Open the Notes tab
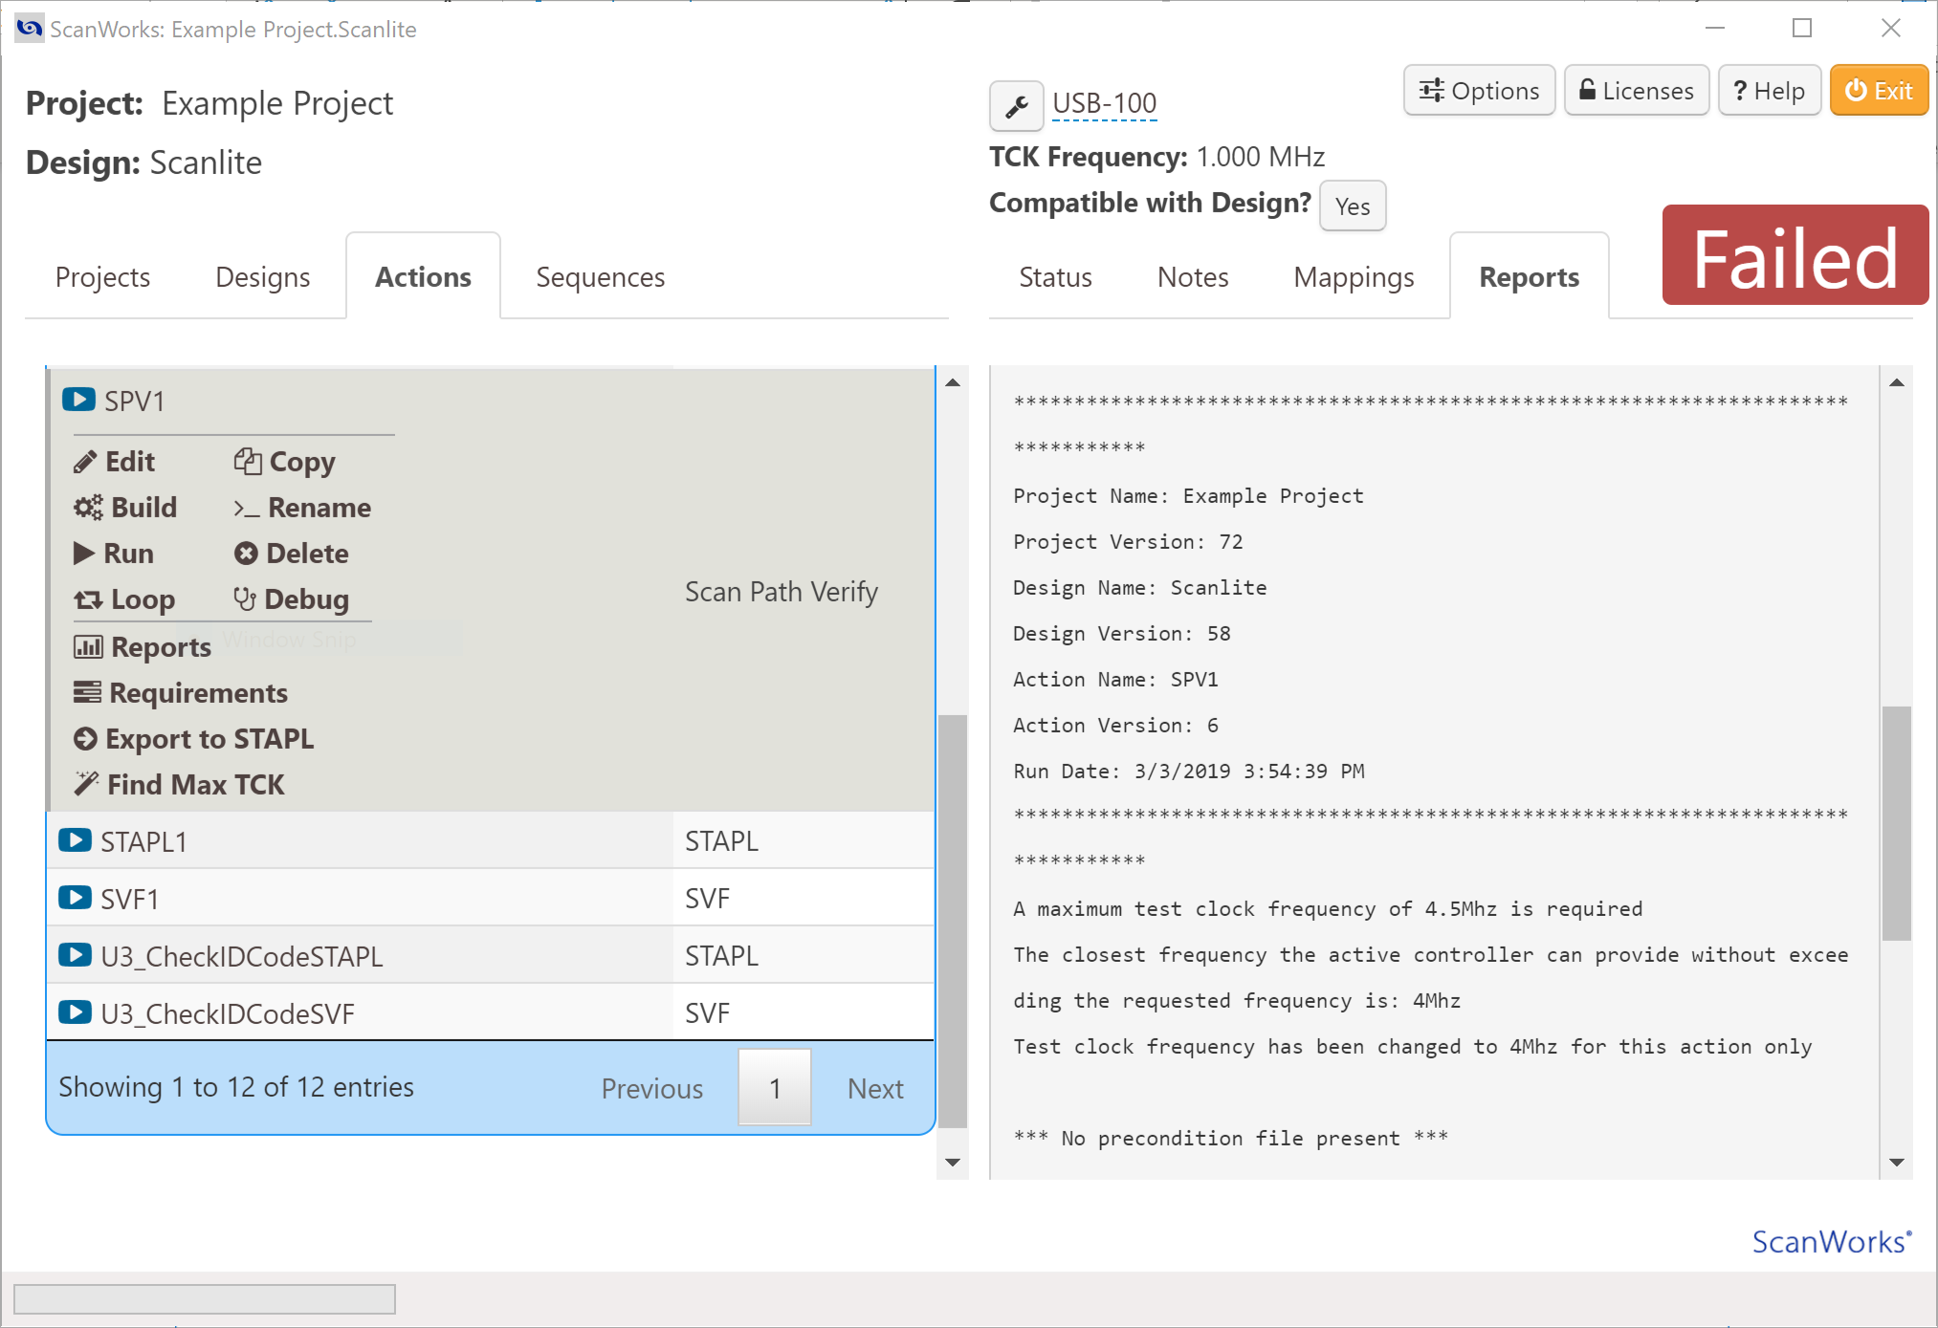 pyautogui.click(x=1193, y=277)
